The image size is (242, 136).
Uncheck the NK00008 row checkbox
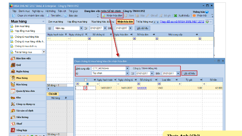coord(85,88)
